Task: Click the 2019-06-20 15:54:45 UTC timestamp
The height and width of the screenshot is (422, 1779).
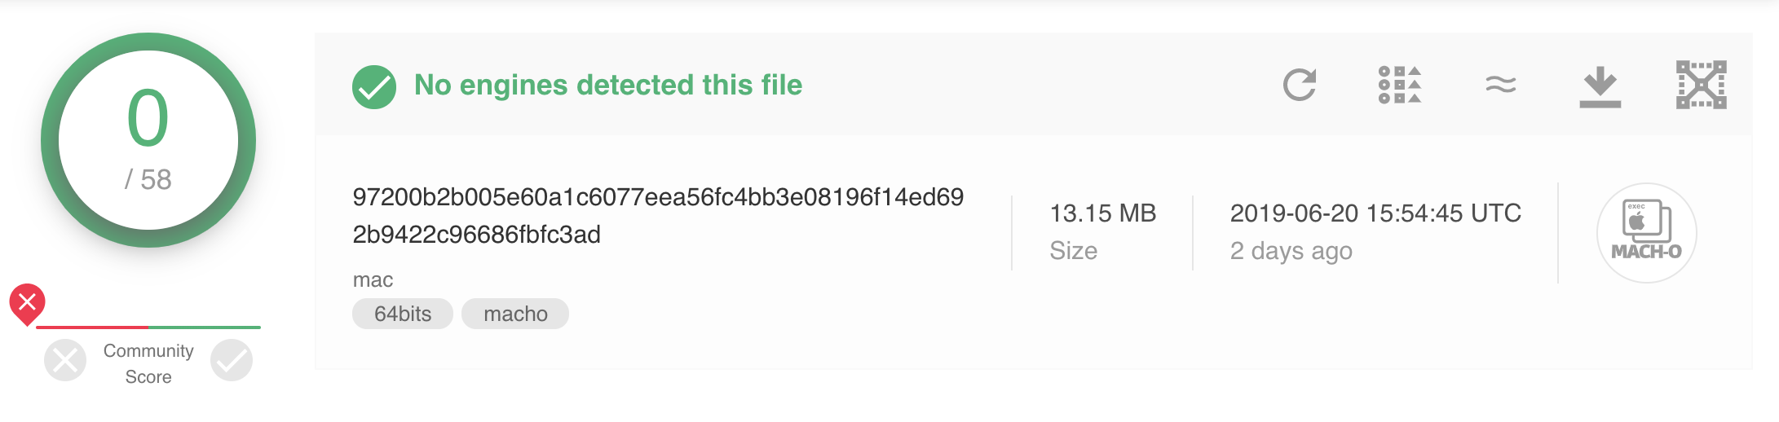Action: tap(1375, 213)
